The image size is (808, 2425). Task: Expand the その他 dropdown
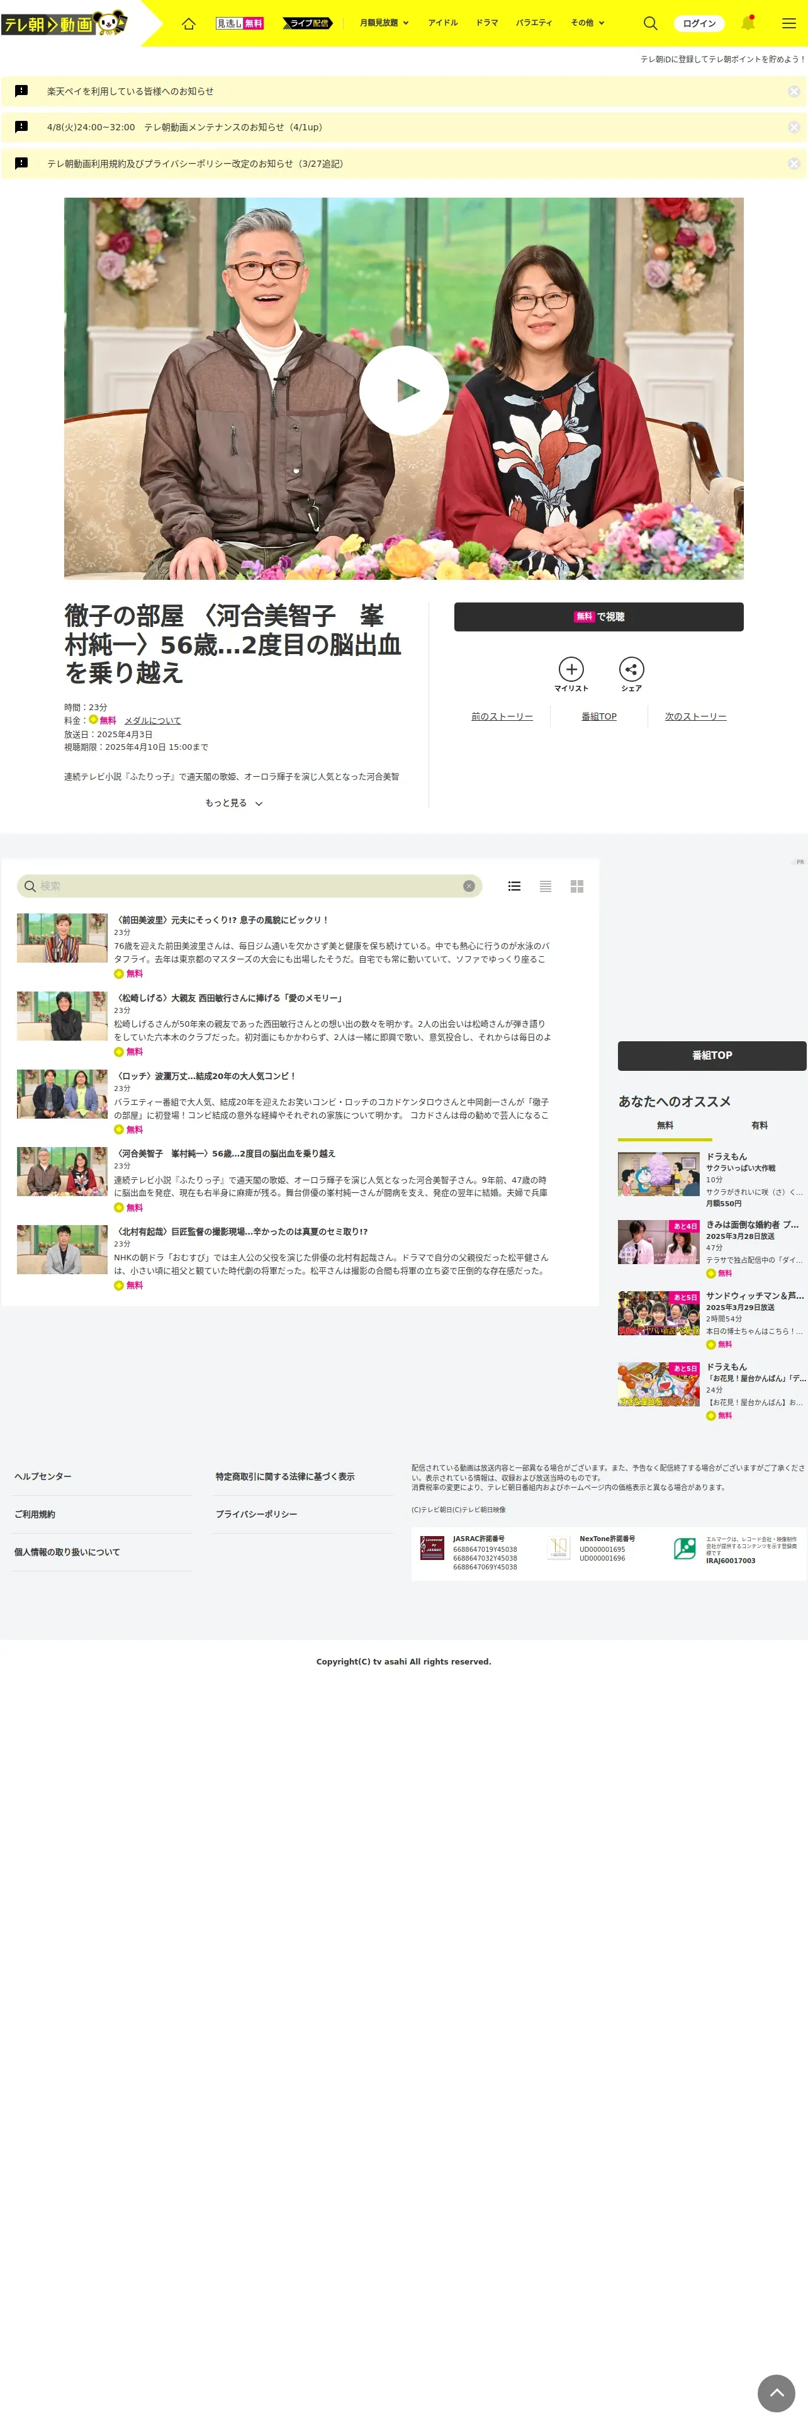click(588, 23)
